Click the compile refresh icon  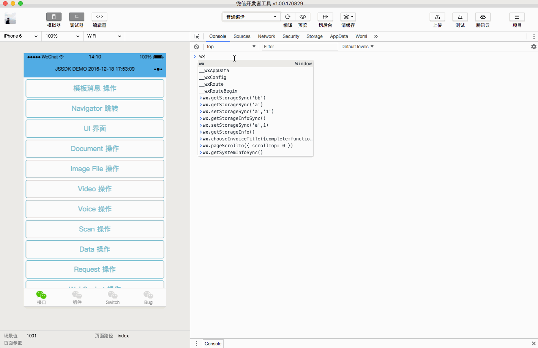click(287, 17)
